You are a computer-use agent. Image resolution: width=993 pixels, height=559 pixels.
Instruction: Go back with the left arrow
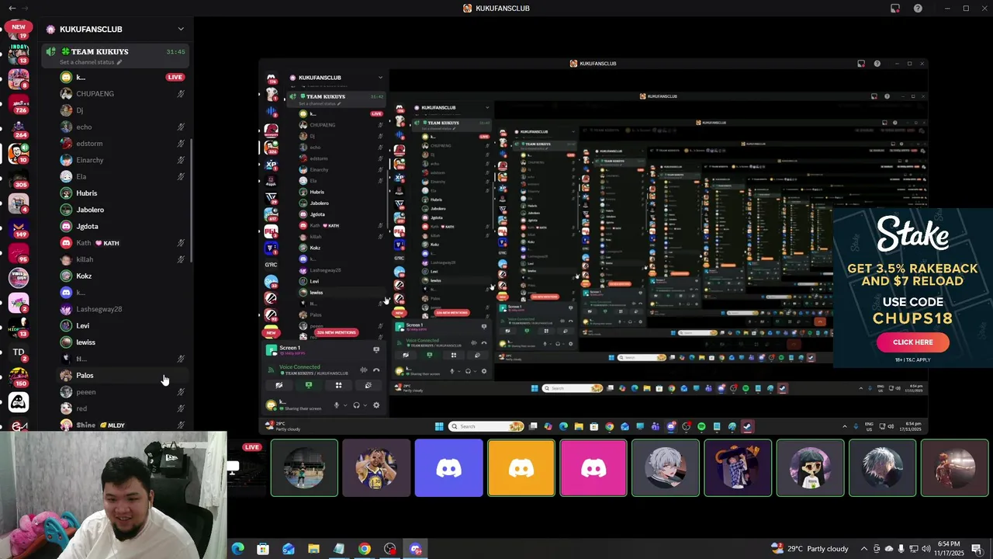[12, 9]
